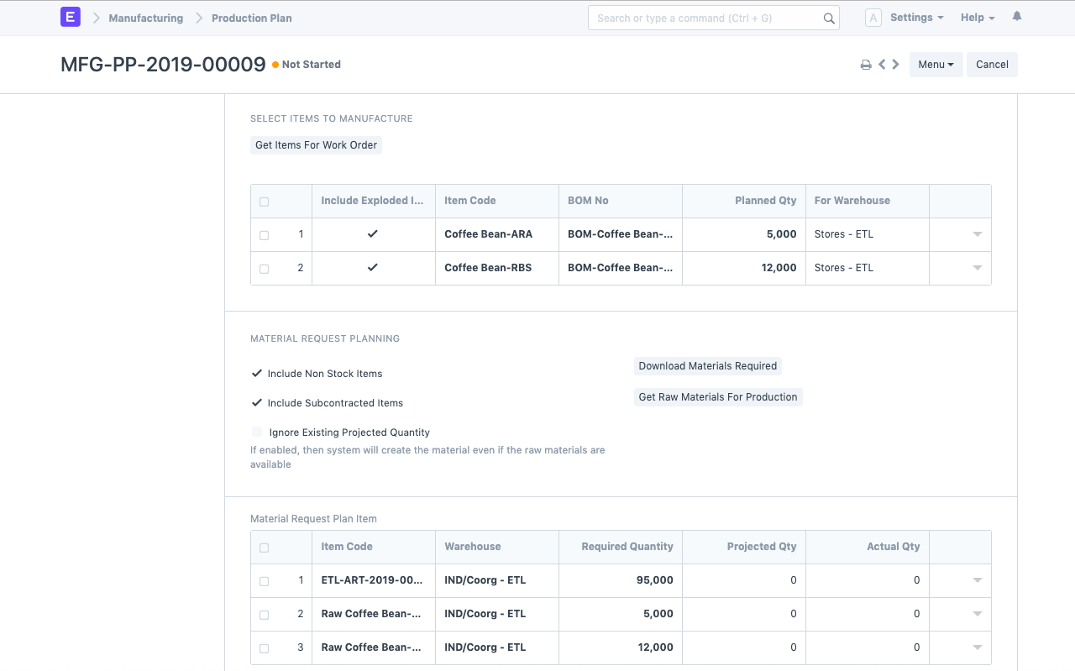Check row 1 Coffee Bean-ARA checkbox
The height and width of the screenshot is (671, 1075).
(x=265, y=235)
